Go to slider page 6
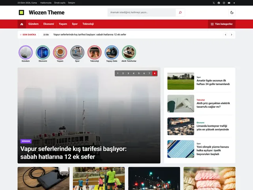The width and height of the screenshot is (253, 190). [144, 73]
